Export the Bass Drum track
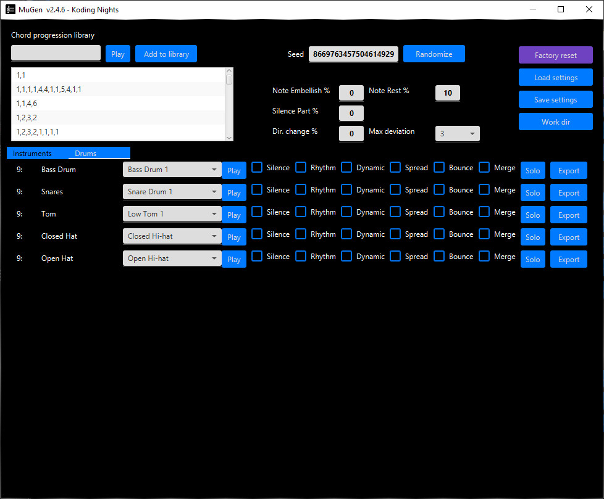 [568, 170]
